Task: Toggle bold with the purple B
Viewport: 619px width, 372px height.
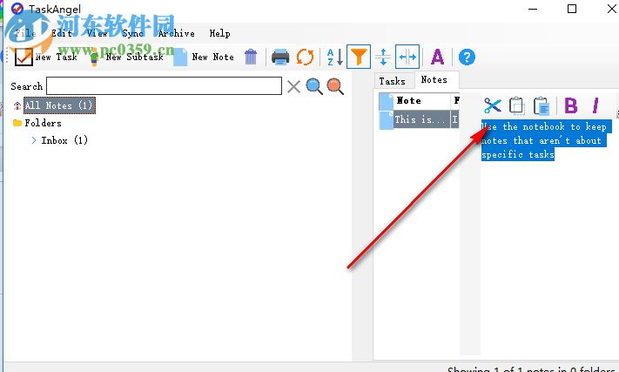Action: click(571, 105)
